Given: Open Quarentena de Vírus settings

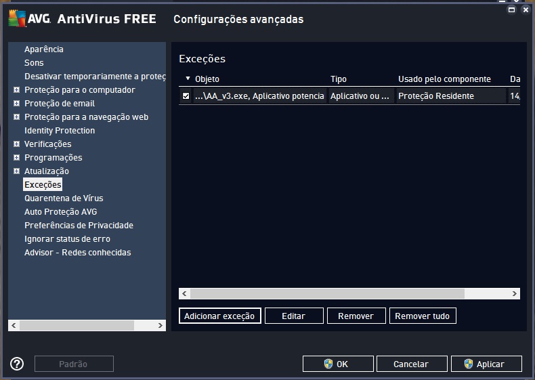Looking at the screenshot, I should click(x=64, y=198).
